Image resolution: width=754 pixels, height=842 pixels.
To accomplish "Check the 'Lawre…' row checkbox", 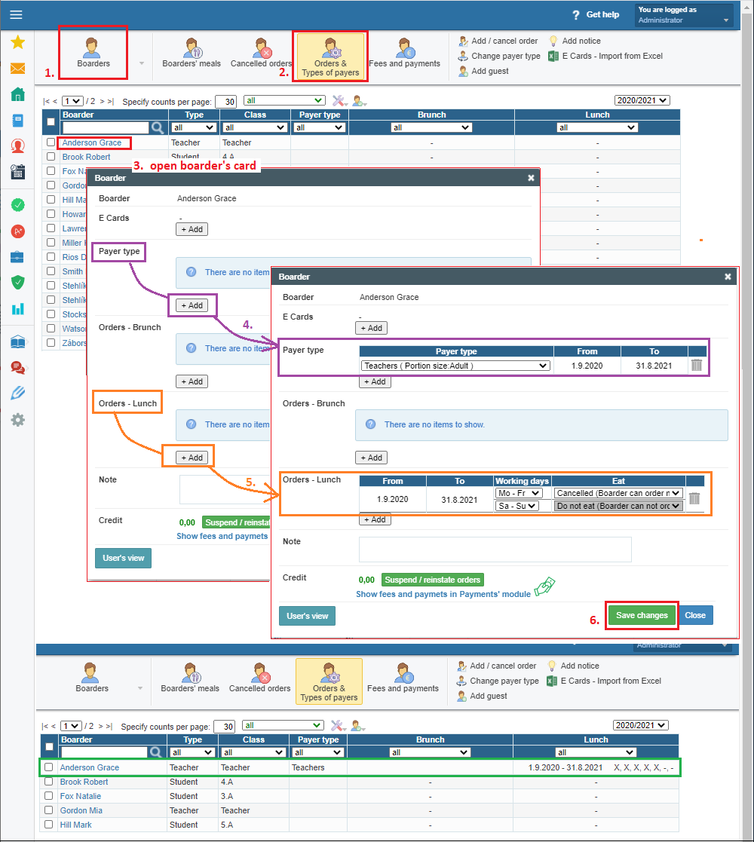I will 51,228.
